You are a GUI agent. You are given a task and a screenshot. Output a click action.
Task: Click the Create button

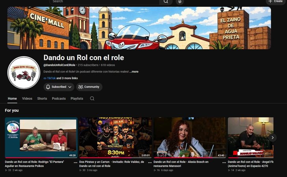click(x=276, y=2)
